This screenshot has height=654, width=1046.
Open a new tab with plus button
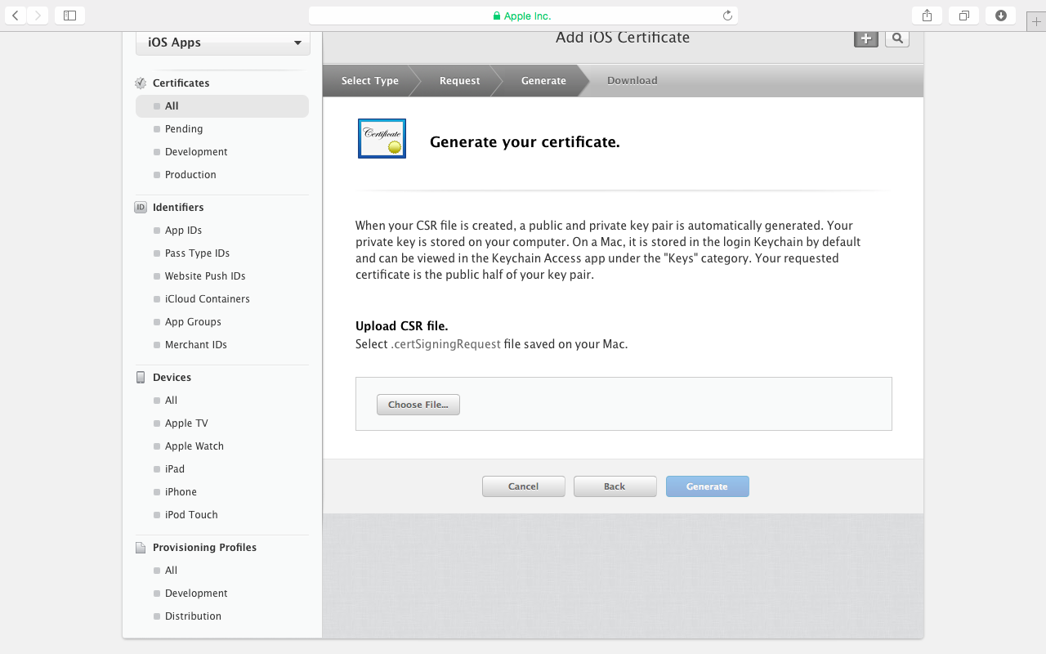click(1036, 21)
